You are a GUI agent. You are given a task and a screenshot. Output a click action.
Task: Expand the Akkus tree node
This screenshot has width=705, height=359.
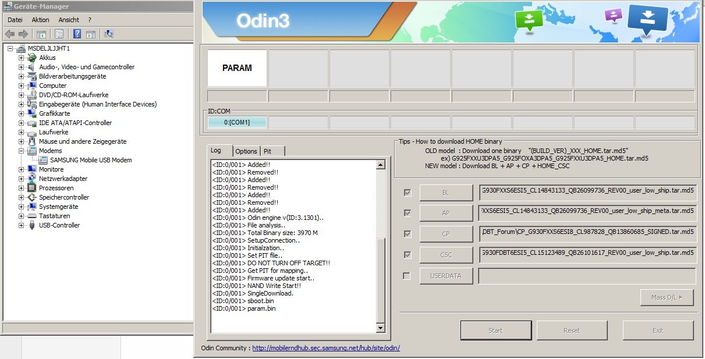coord(22,58)
